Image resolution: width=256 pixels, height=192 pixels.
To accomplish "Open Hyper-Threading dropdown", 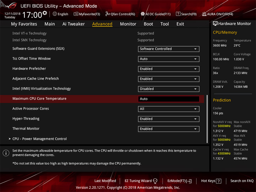I will pos(169,119).
